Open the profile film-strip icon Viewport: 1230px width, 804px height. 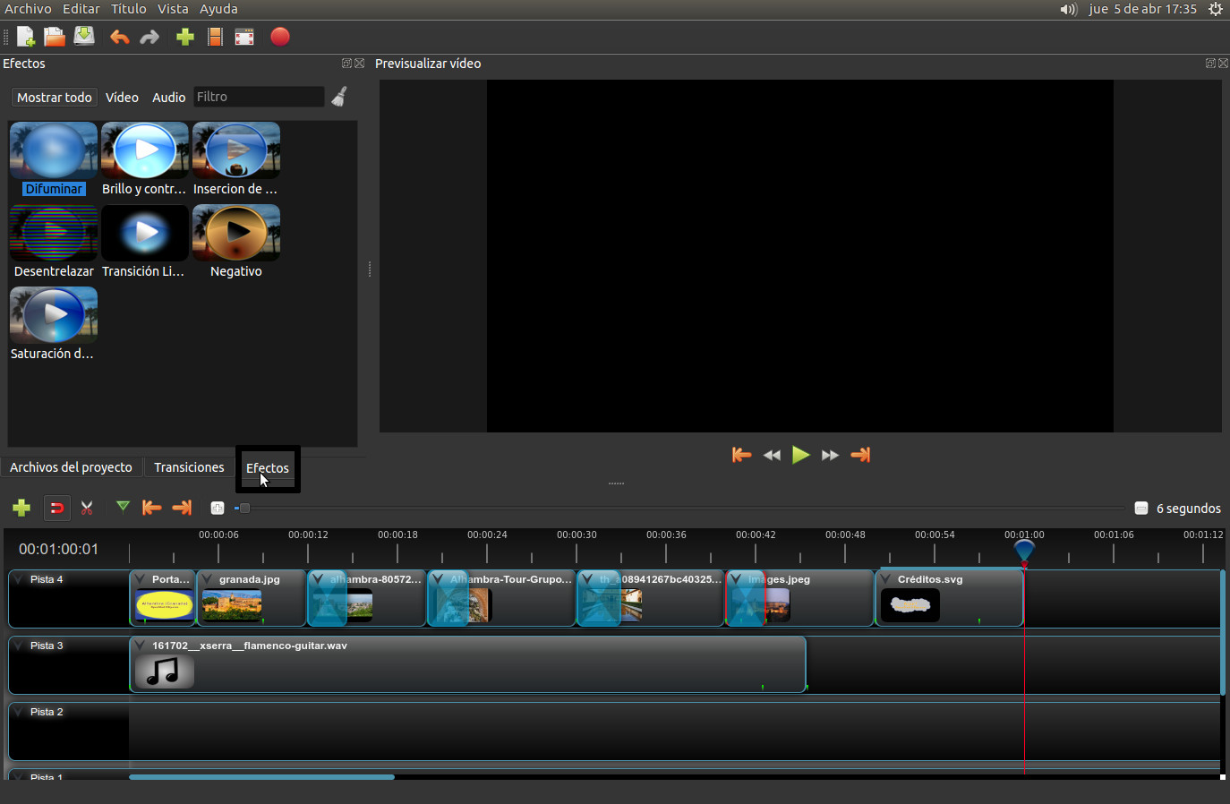coord(215,37)
